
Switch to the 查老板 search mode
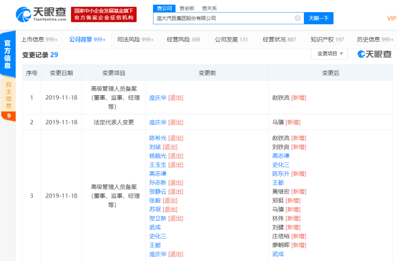tap(186, 8)
